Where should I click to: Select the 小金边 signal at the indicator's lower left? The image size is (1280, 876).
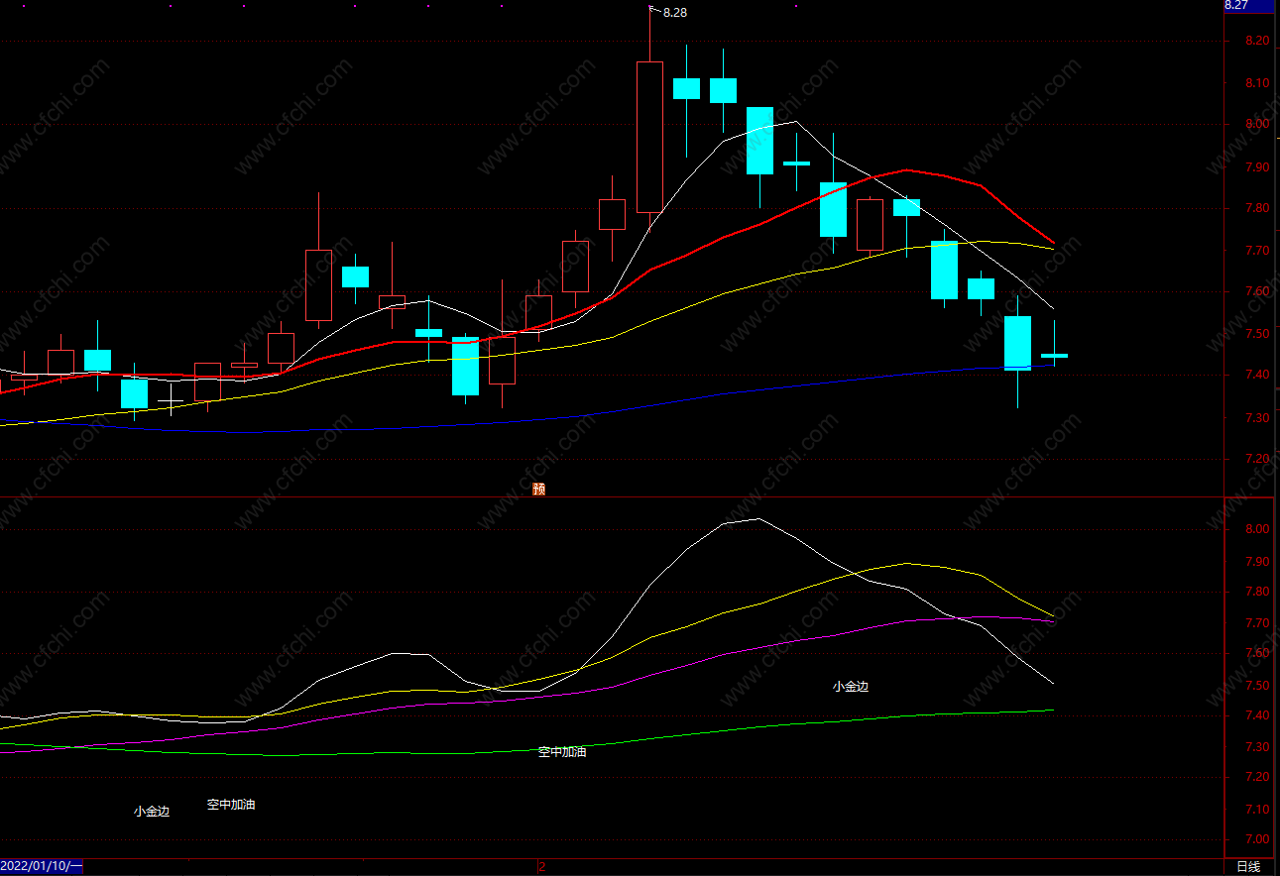click(152, 812)
